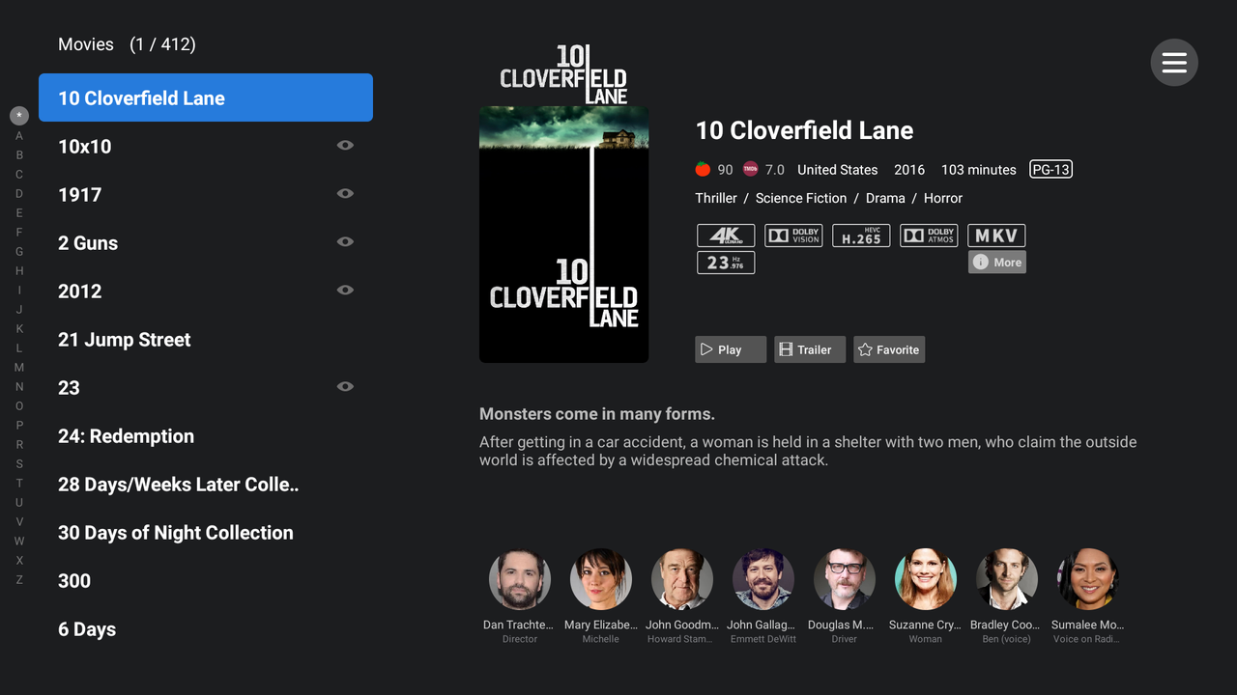Jump to letter M in alphabet index
Image resolution: width=1237 pixels, height=695 pixels.
tap(19, 367)
